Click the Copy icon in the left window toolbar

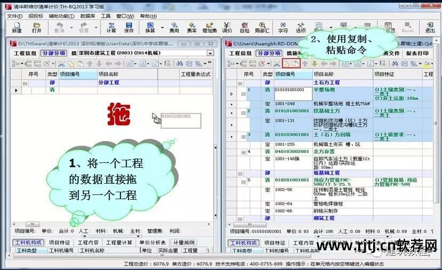tap(71, 64)
